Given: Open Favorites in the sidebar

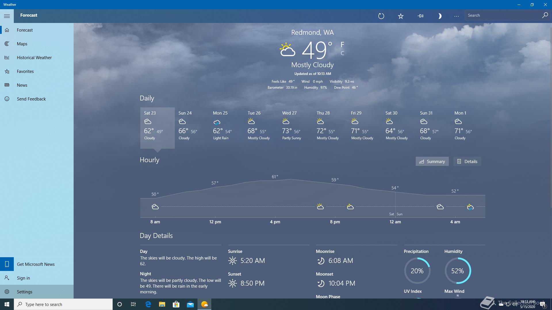Looking at the screenshot, I should [37, 71].
